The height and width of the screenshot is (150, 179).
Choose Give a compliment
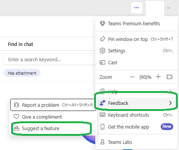click(x=53, y=117)
